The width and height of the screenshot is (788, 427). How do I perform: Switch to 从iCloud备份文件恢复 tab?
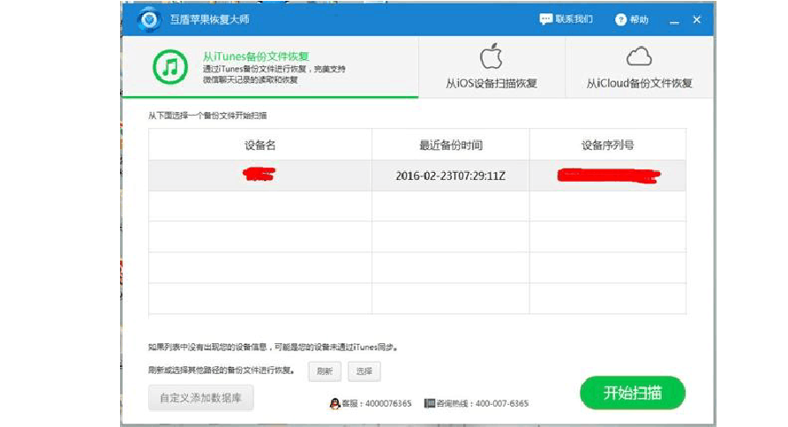coord(639,67)
